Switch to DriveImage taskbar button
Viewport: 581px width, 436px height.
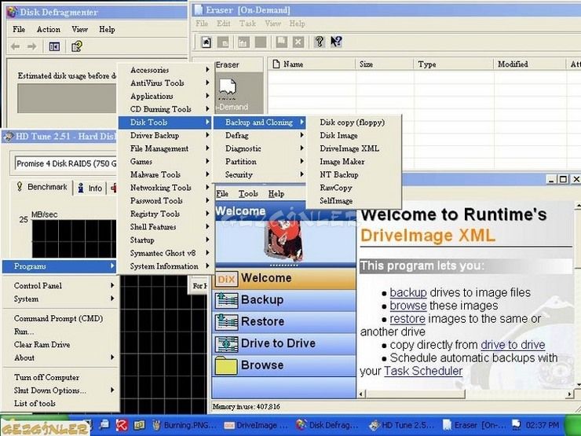(x=256, y=425)
